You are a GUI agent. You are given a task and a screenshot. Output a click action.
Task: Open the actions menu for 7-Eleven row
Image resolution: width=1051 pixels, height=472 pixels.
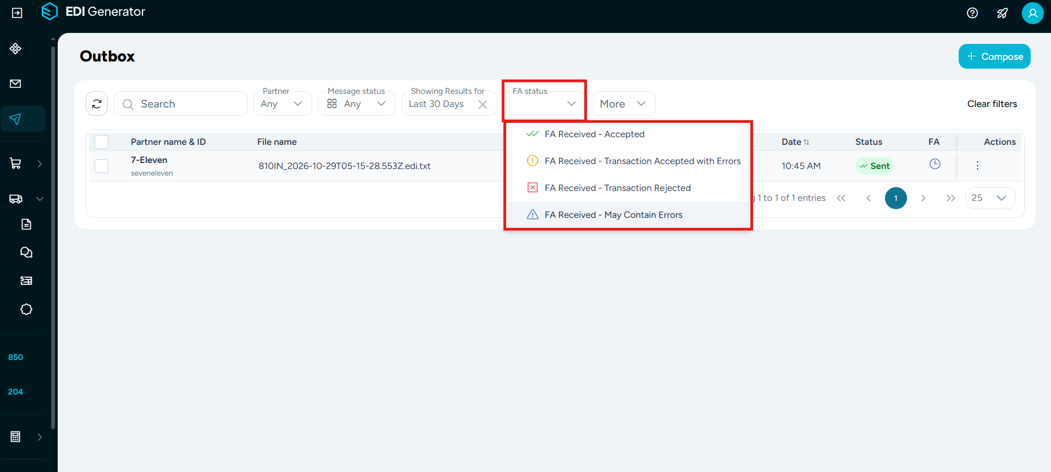977,165
